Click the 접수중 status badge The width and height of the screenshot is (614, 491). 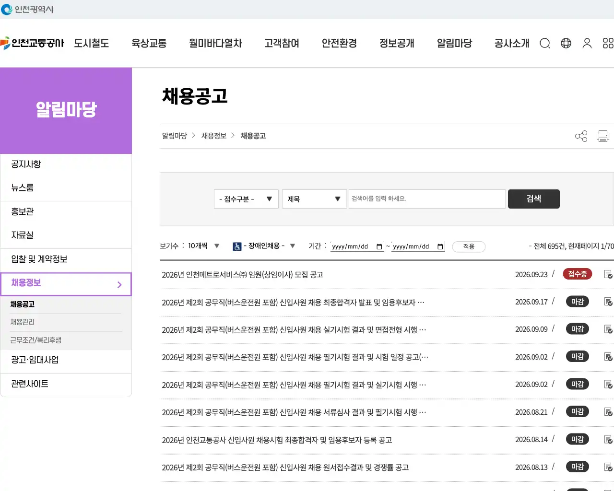tap(578, 274)
